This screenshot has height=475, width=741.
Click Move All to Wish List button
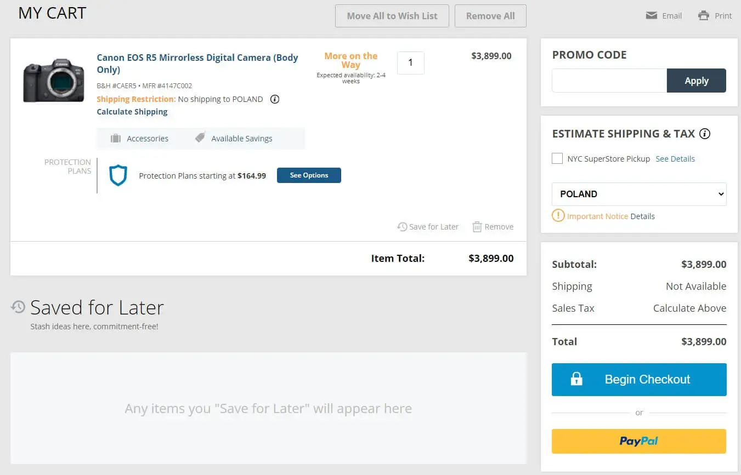pos(392,16)
